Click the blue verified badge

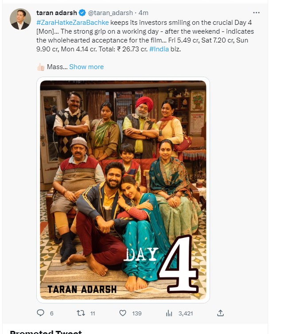pos(82,13)
